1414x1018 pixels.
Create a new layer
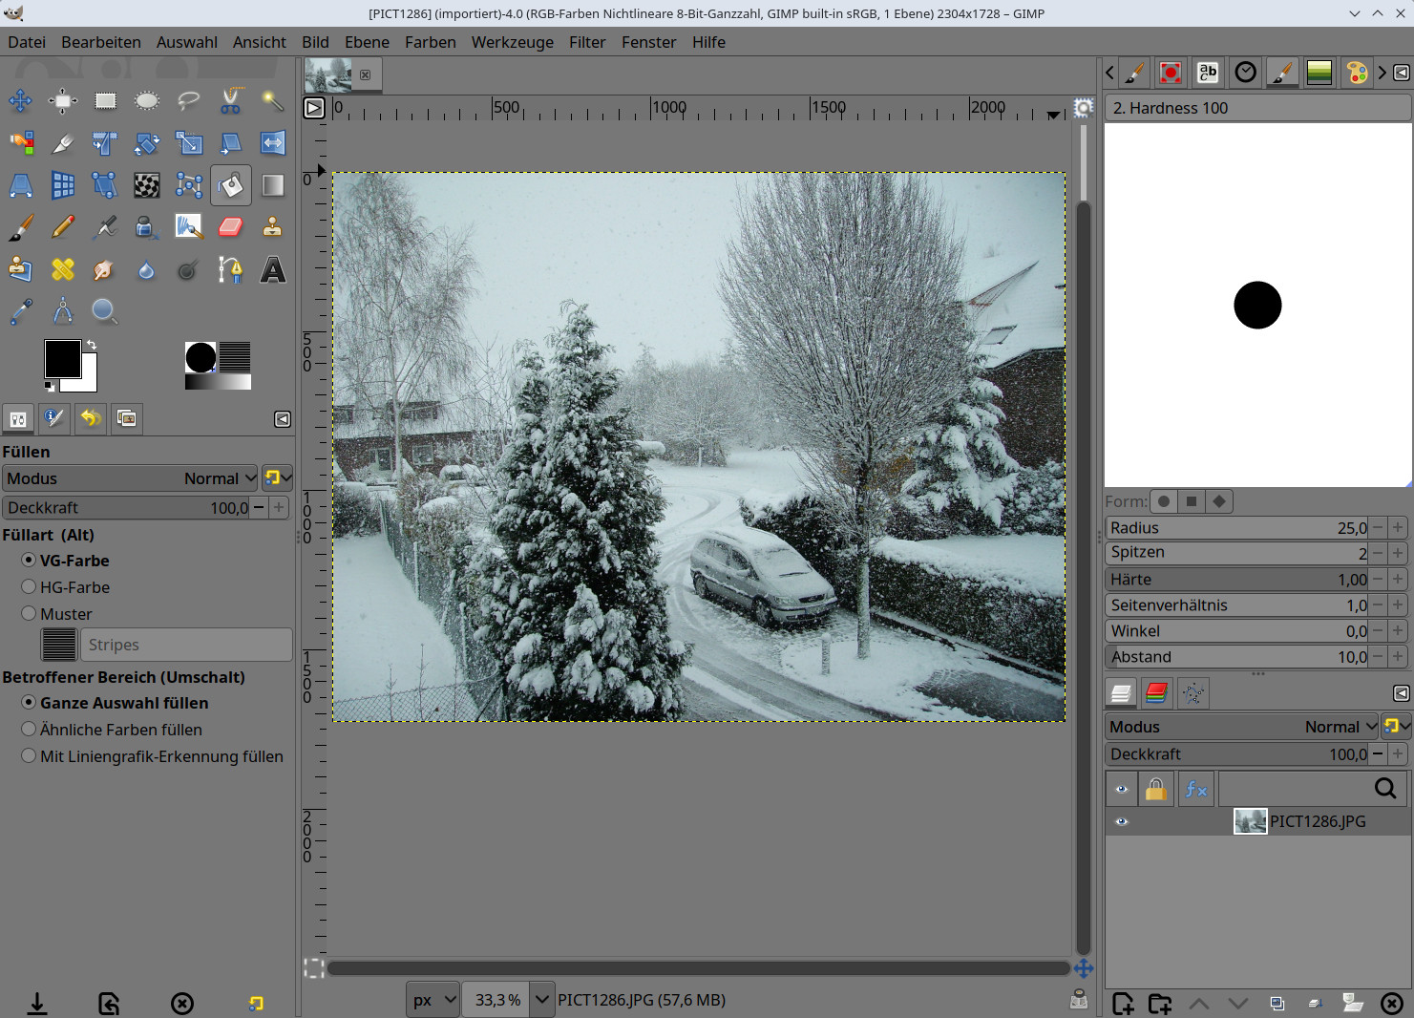(1123, 1004)
